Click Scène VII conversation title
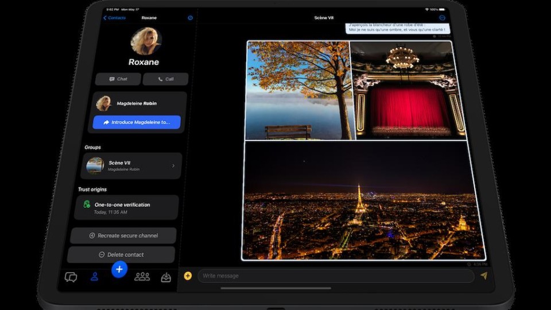The image size is (551, 310). pyautogui.click(x=324, y=18)
